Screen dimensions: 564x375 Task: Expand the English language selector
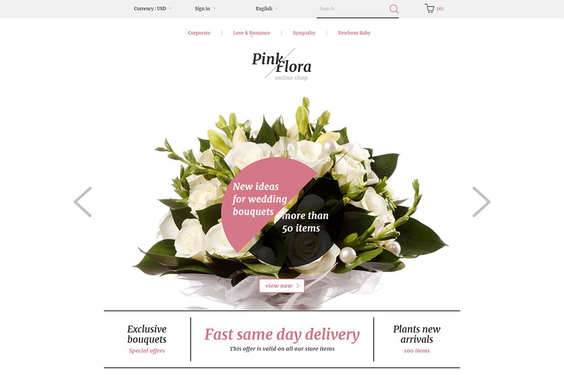pos(267,8)
